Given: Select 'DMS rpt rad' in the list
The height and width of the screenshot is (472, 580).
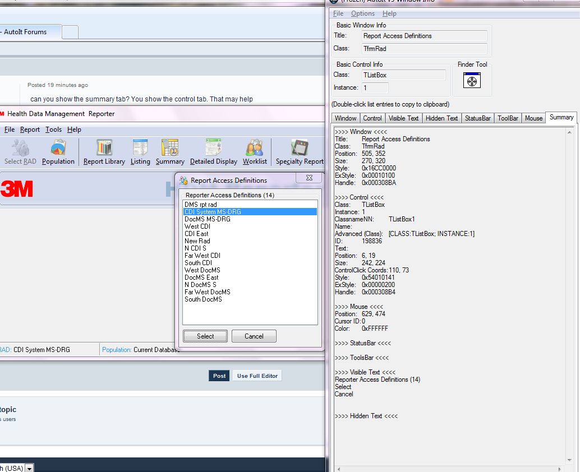Looking at the screenshot, I should pyautogui.click(x=250, y=205).
